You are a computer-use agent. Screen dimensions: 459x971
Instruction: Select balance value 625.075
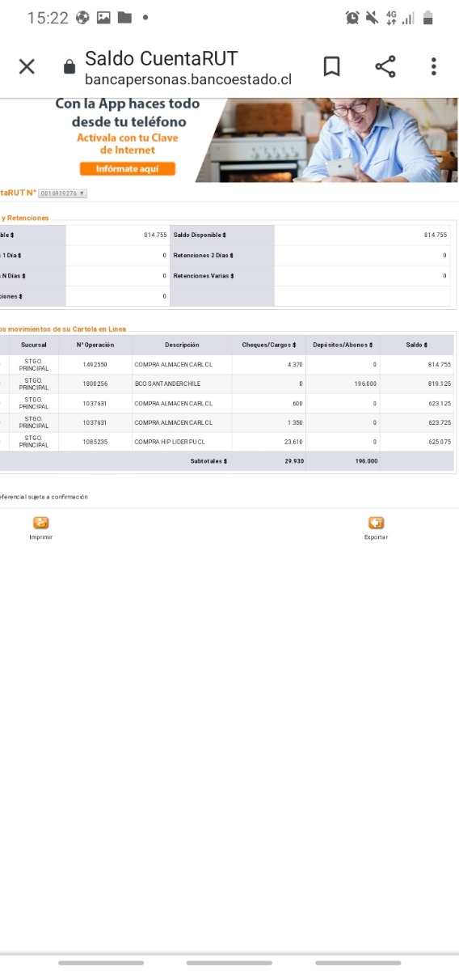[x=440, y=442]
